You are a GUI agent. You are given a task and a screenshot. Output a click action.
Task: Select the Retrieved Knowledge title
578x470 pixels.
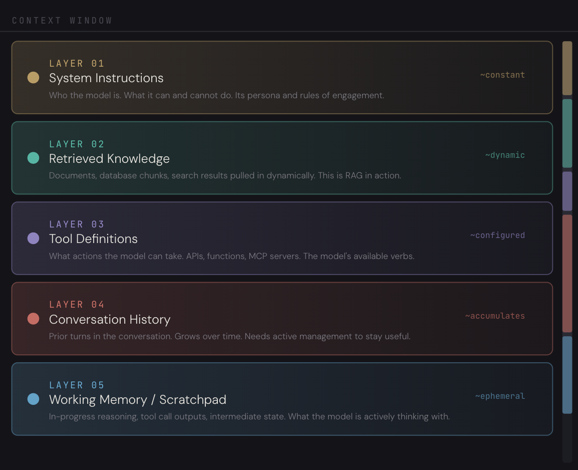point(109,158)
